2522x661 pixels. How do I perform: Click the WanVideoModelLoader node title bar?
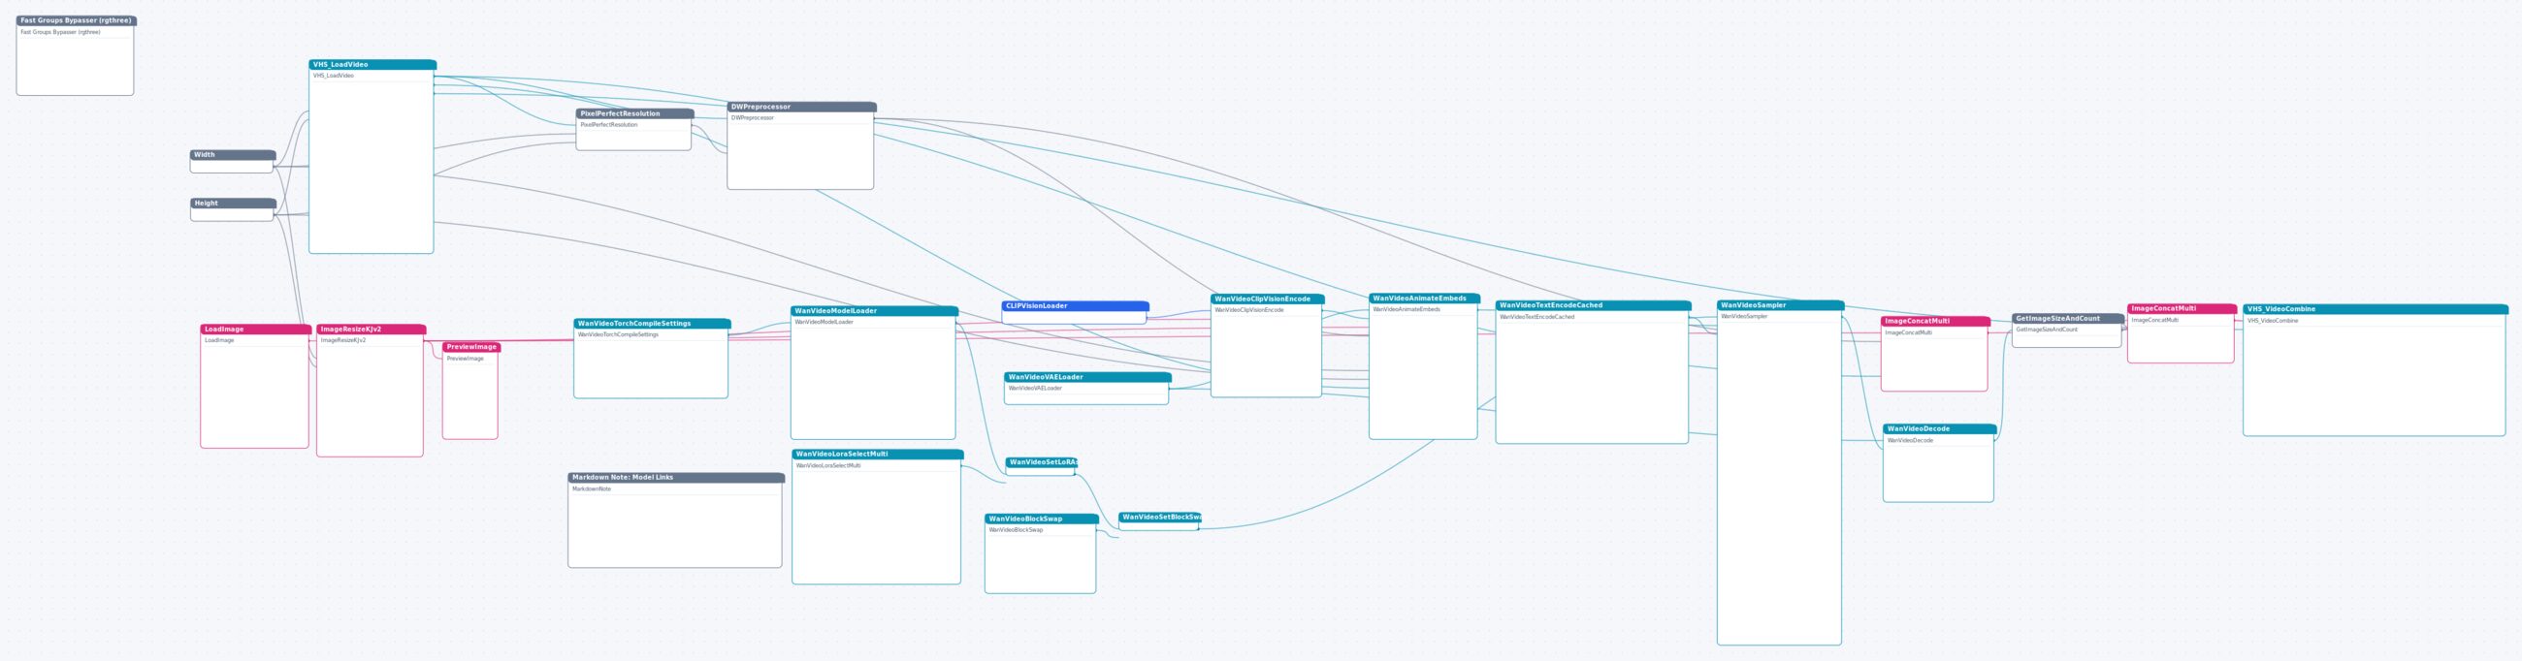pos(874,311)
